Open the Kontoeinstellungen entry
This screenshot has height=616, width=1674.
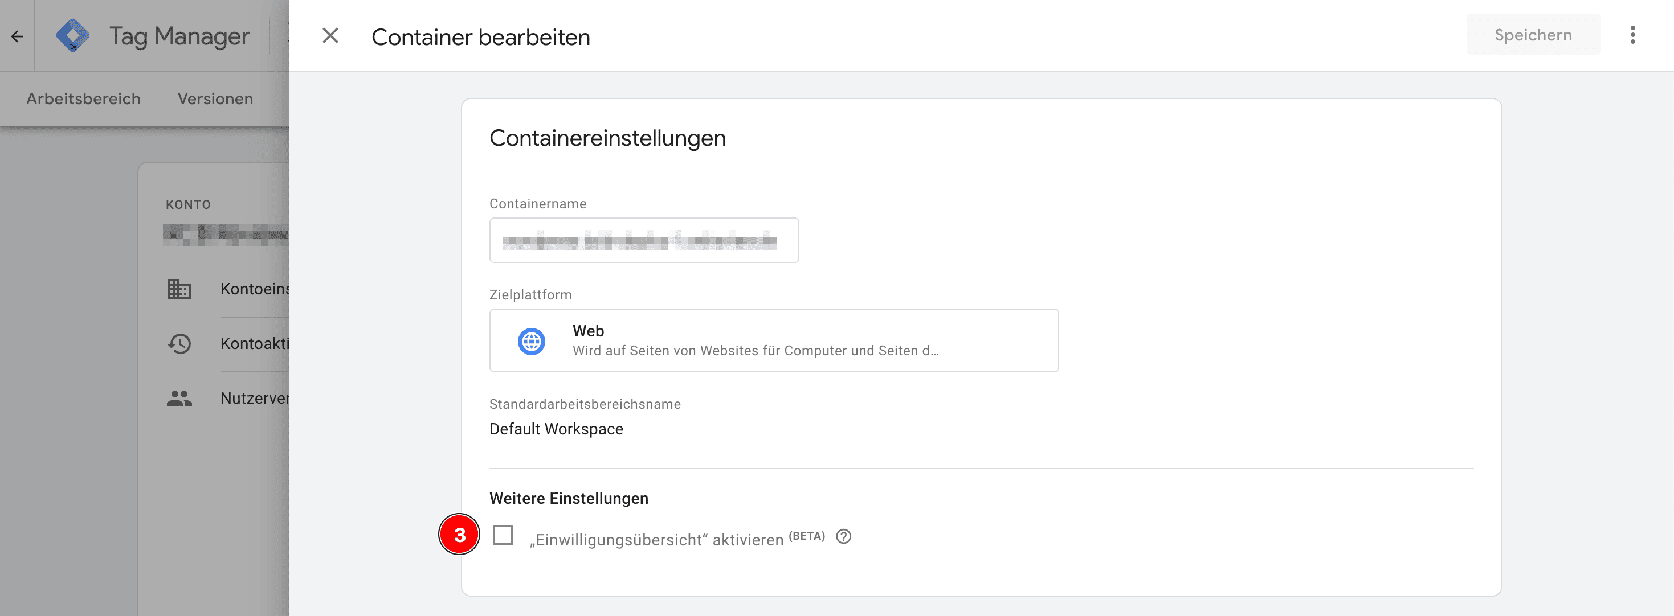[255, 289]
